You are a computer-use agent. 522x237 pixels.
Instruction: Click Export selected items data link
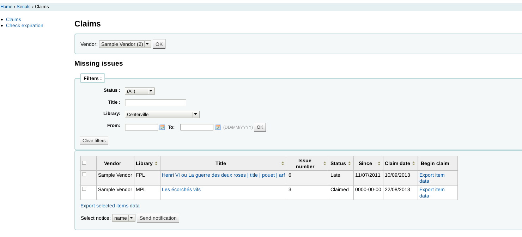pos(110,206)
